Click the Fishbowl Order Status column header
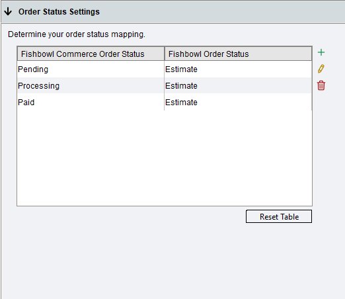 [238, 54]
